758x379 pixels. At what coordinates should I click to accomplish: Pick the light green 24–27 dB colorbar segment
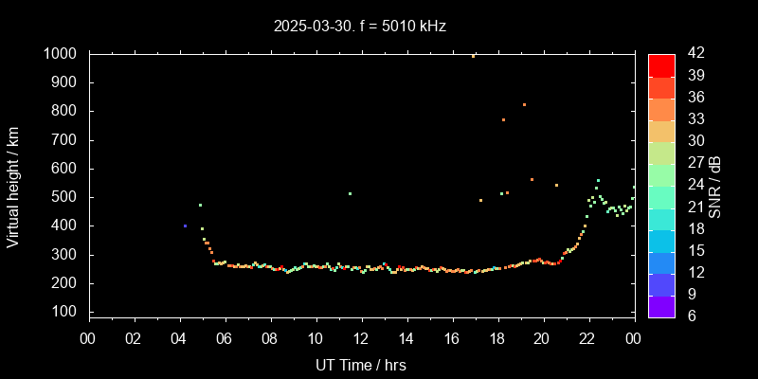661,174
